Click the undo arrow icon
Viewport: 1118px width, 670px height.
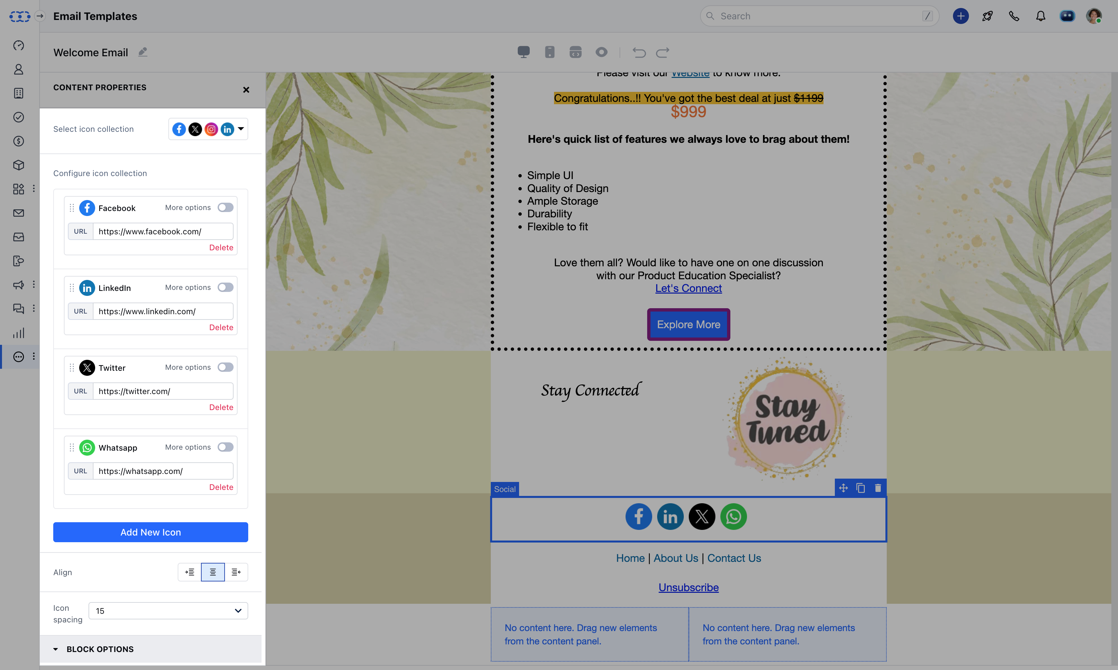tap(639, 52)
